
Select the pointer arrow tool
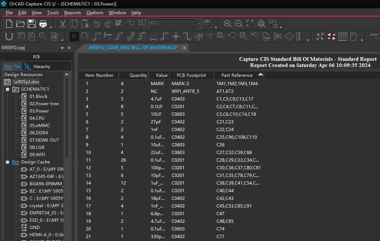tap(74, 36)
